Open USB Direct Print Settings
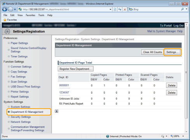Viewport: 190px width, 140px height. tap(26, 87)
